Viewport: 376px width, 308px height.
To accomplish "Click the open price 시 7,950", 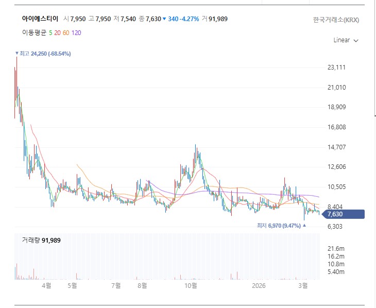I will [x=74, y=19].
